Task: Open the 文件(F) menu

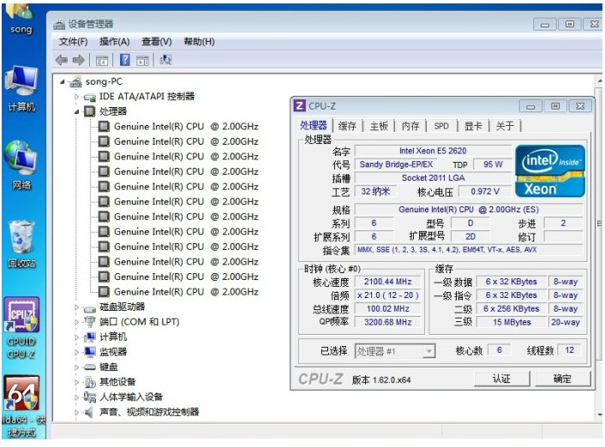Action: (x=73, y=42)
